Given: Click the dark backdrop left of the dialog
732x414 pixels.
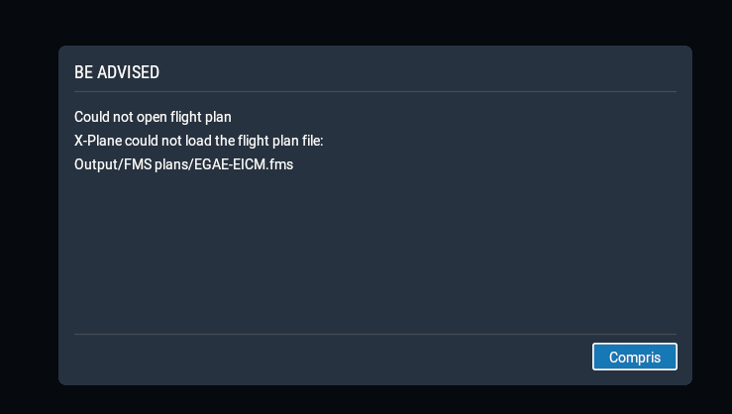Looking at the screenshot, I should pyautogui.click(x=28, y=207).
